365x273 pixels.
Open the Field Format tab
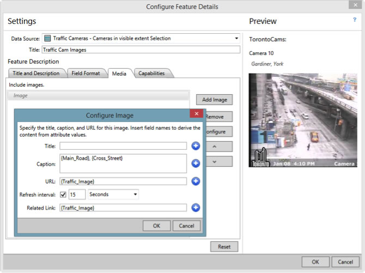86,73
